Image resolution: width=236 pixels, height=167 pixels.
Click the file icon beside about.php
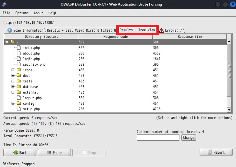(x=19, y=53)
